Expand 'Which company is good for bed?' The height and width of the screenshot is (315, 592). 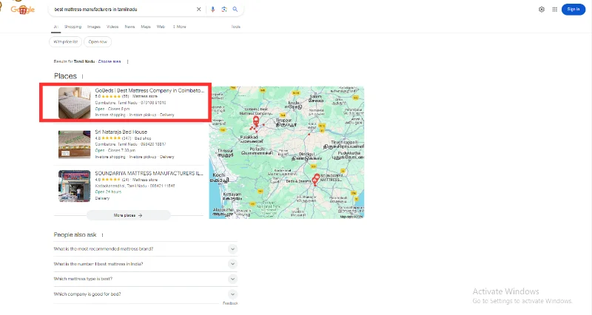tap(145, 294)
